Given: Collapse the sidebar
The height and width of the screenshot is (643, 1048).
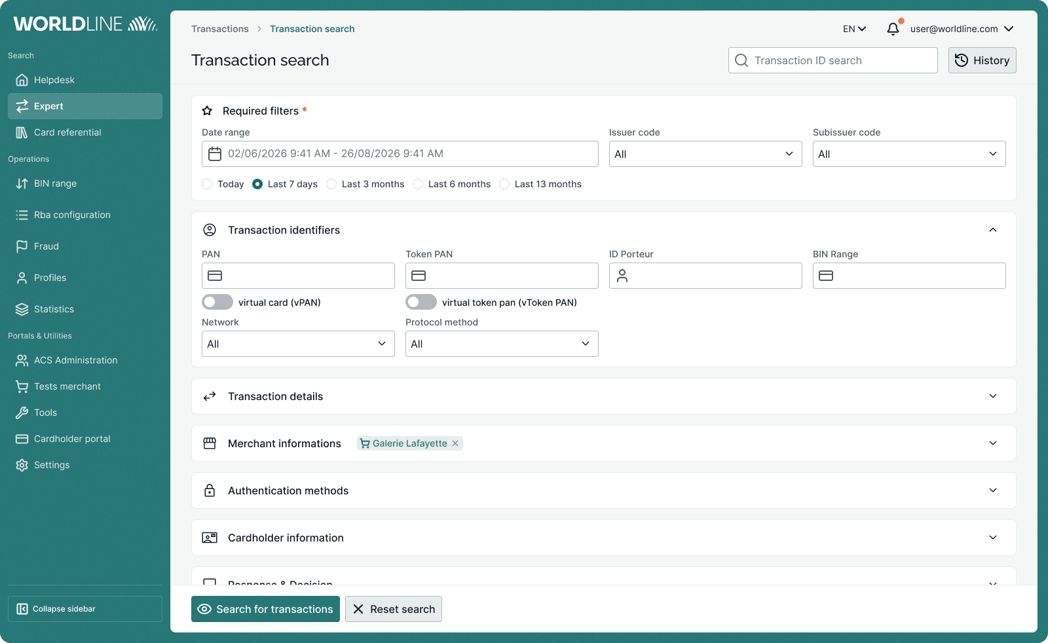Looking at the screenshot, I should 85,609.
